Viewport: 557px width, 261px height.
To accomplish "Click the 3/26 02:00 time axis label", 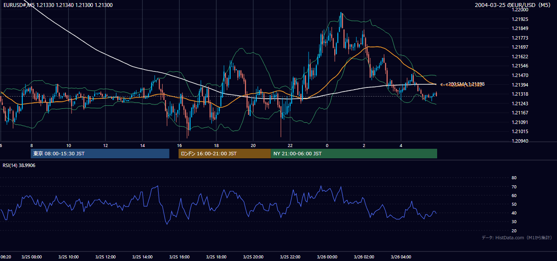I will 364,257.
